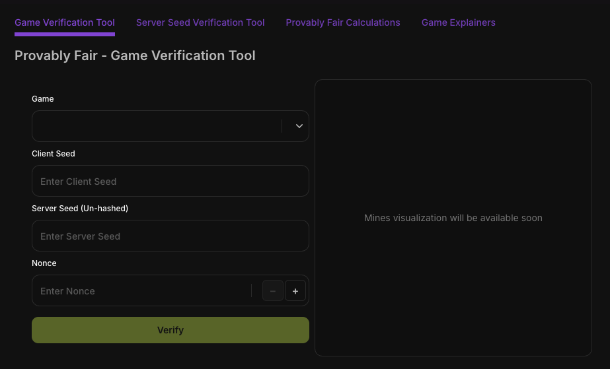The height and width of the screenshot is (369, 610).
Task: Focus the Enter Server Seed field
Action: [171, 236]
